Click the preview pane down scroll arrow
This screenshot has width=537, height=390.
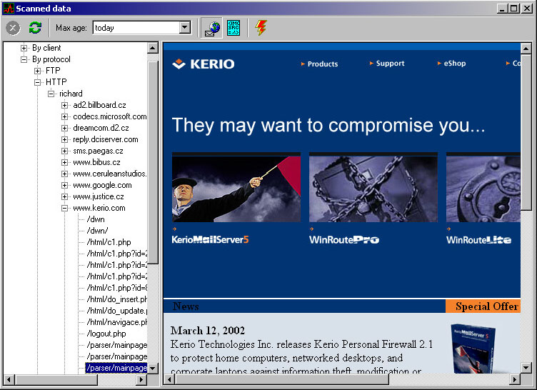pos(526,368)
